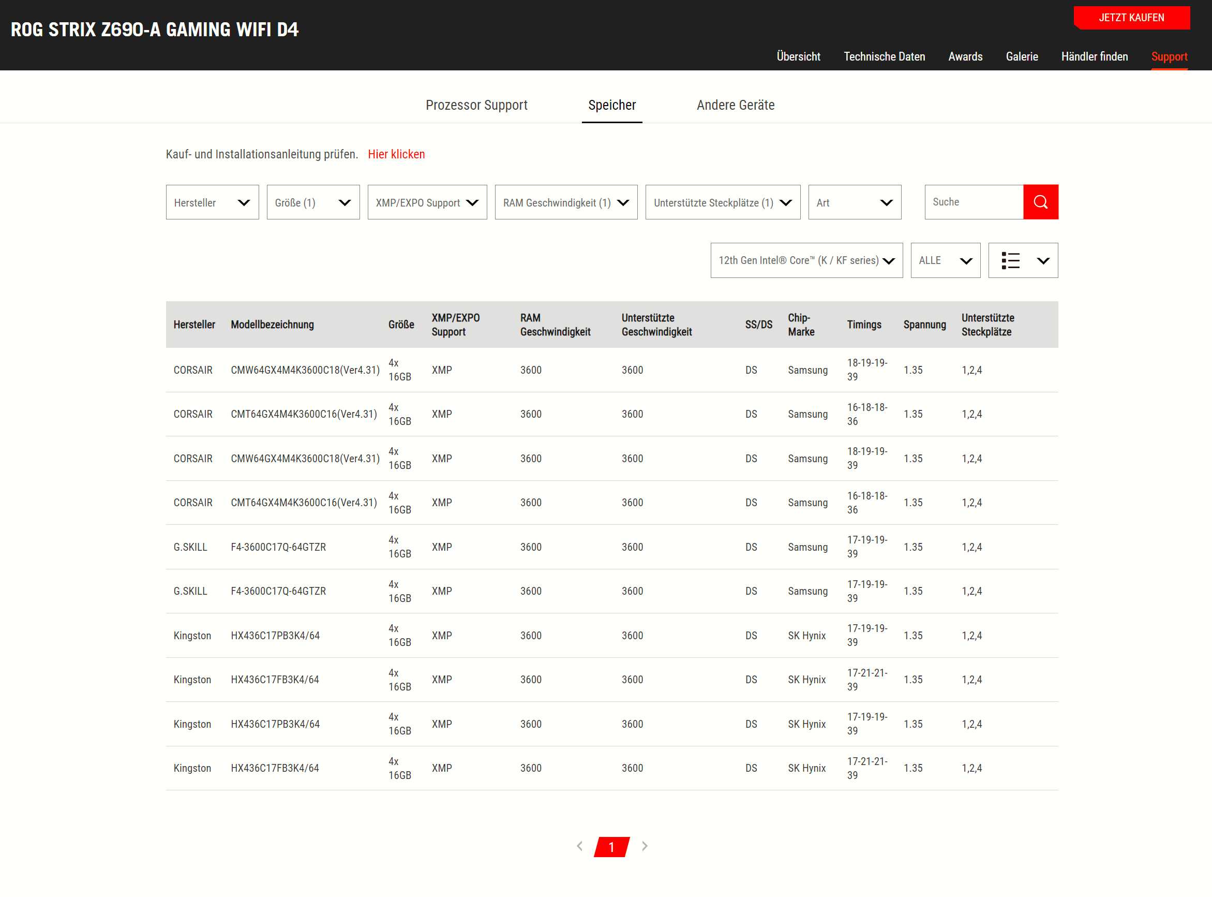Select page 1 in pagination
Image resolution: width=1212 pixels, height=897 pixels.
click(x=611, y=846)
